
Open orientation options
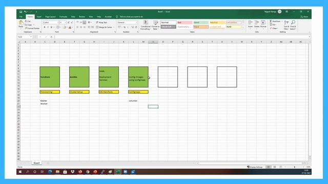point(89,22)
